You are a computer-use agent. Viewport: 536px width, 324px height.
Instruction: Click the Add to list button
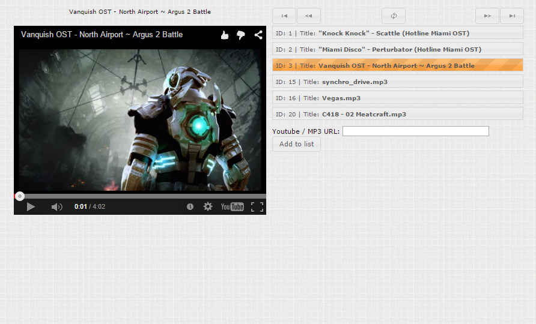click(x=296, y=144)
